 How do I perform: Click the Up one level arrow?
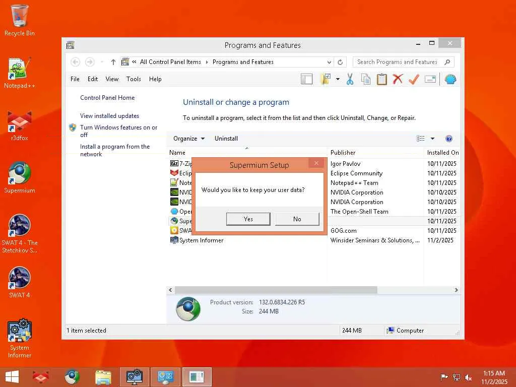click(113, 62)
